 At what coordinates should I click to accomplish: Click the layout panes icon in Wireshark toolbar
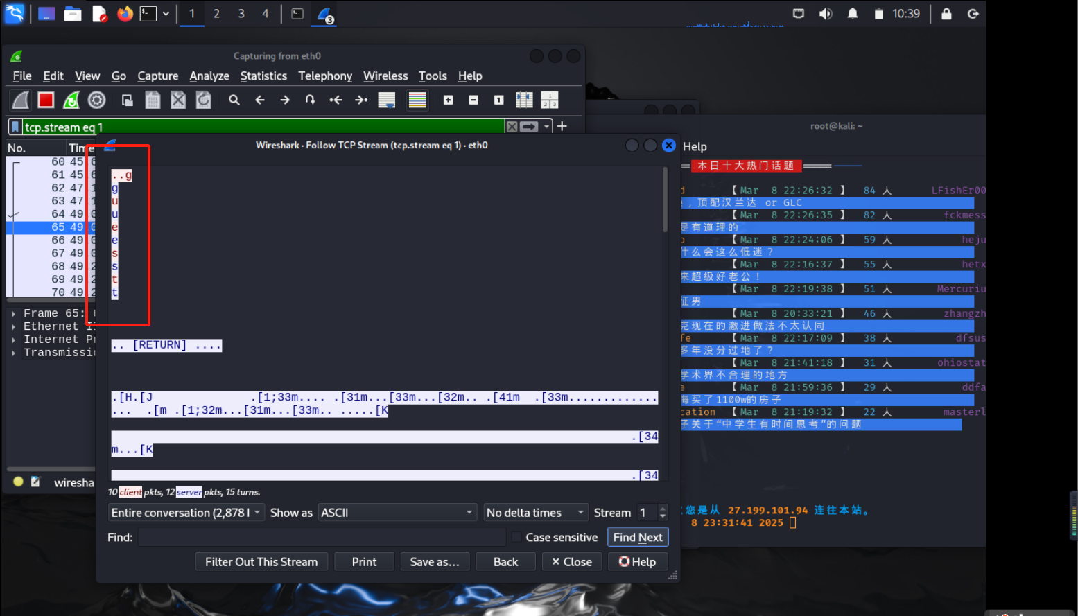(x=550, y=100)
